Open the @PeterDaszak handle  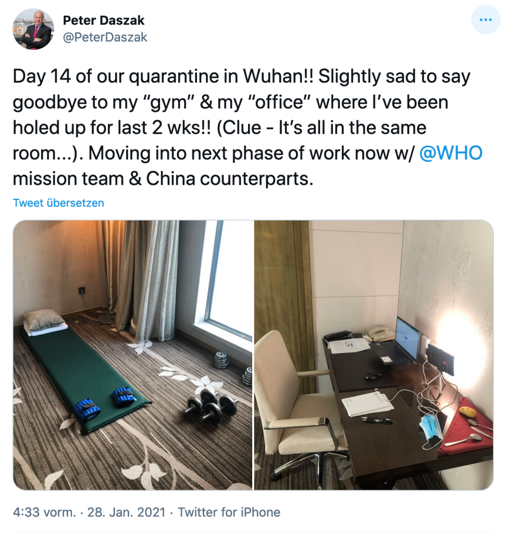point(105,37)
